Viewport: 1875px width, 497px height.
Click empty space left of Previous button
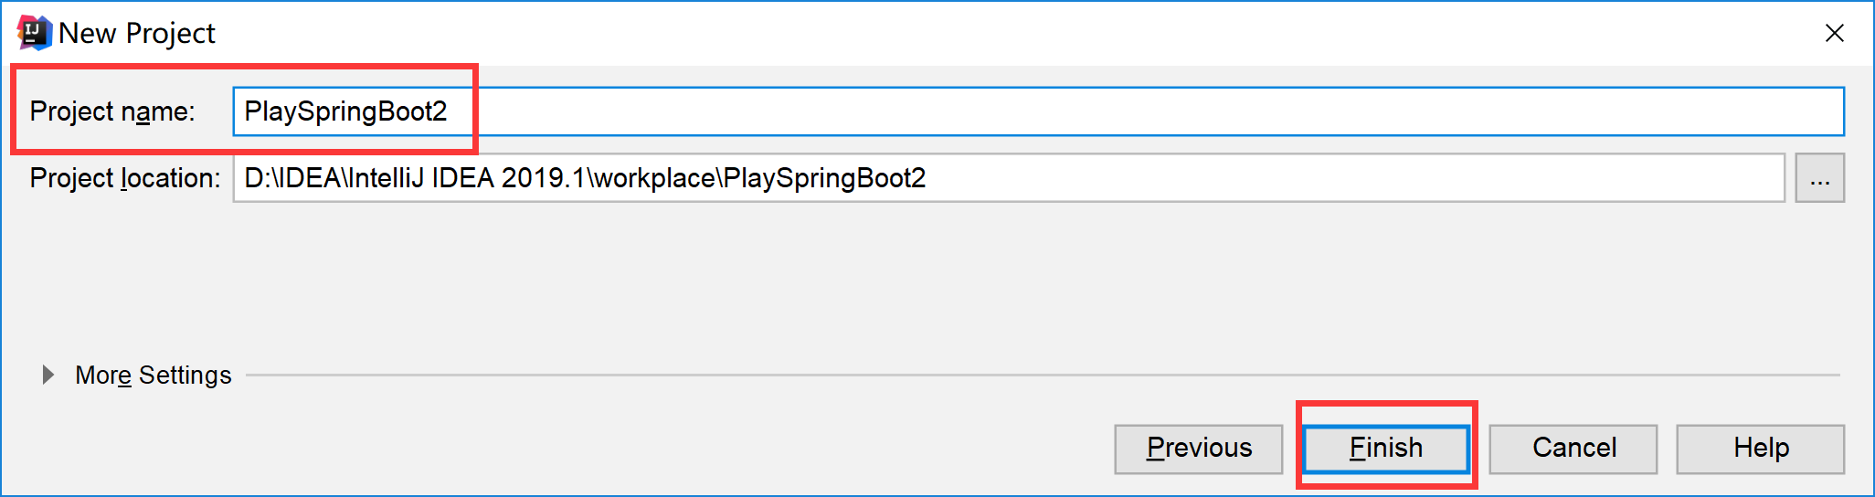(640, 449)
